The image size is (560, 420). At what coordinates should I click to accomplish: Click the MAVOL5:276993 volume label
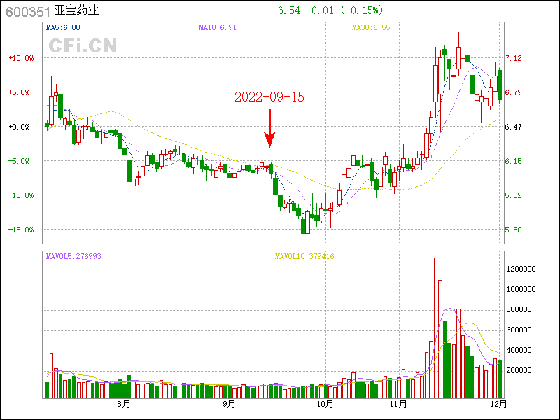73,256
